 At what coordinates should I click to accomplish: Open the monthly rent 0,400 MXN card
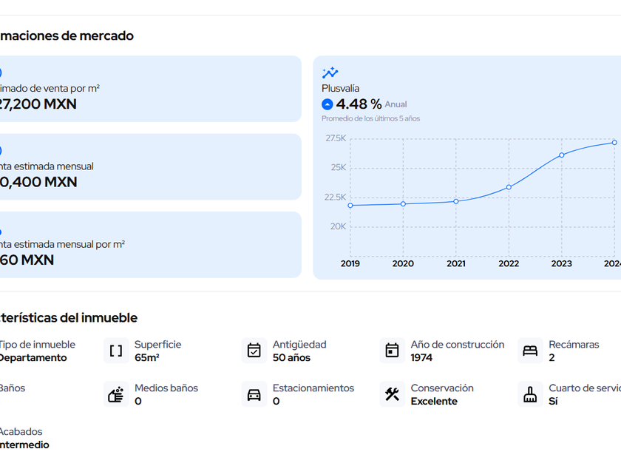pyautogui.click(x=148, y=166)
